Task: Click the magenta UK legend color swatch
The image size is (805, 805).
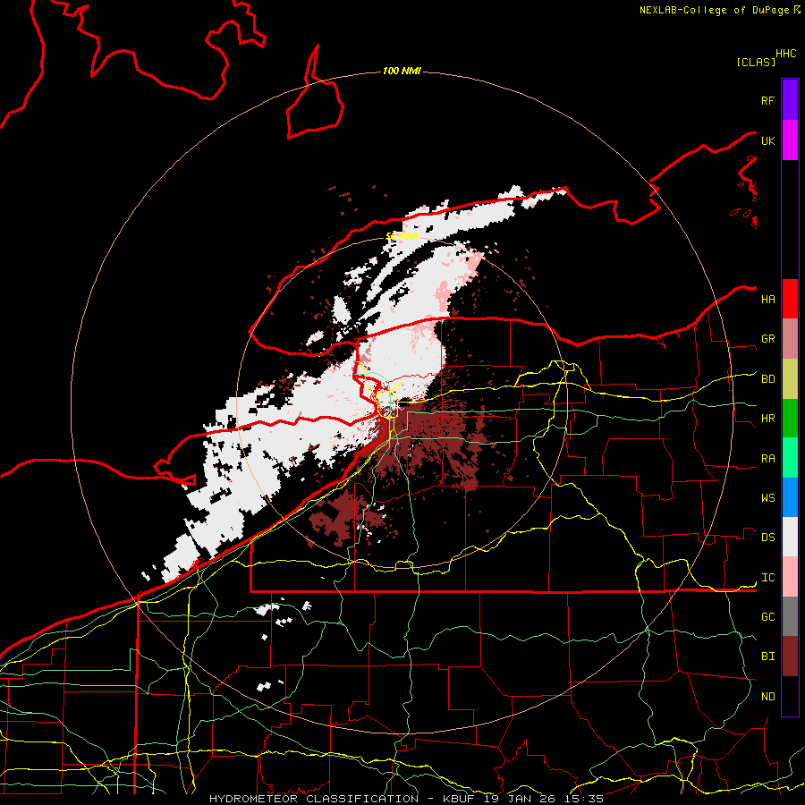Action: coord(790,140)
